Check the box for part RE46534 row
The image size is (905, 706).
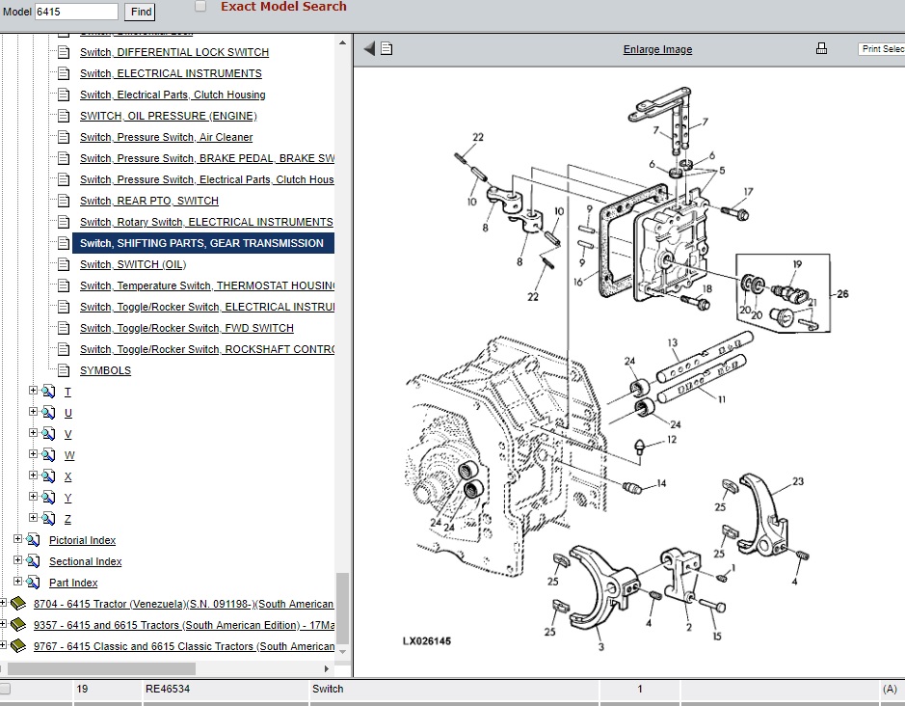pyautogui.click(x=6, y=689)
